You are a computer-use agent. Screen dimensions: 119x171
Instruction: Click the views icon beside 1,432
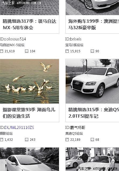click(2, 140)
